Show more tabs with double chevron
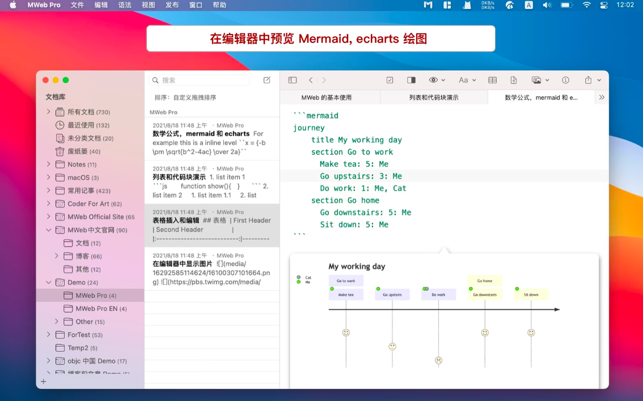Image resolution: width=643 pixels, height=401 pixels. click(602, 97)
